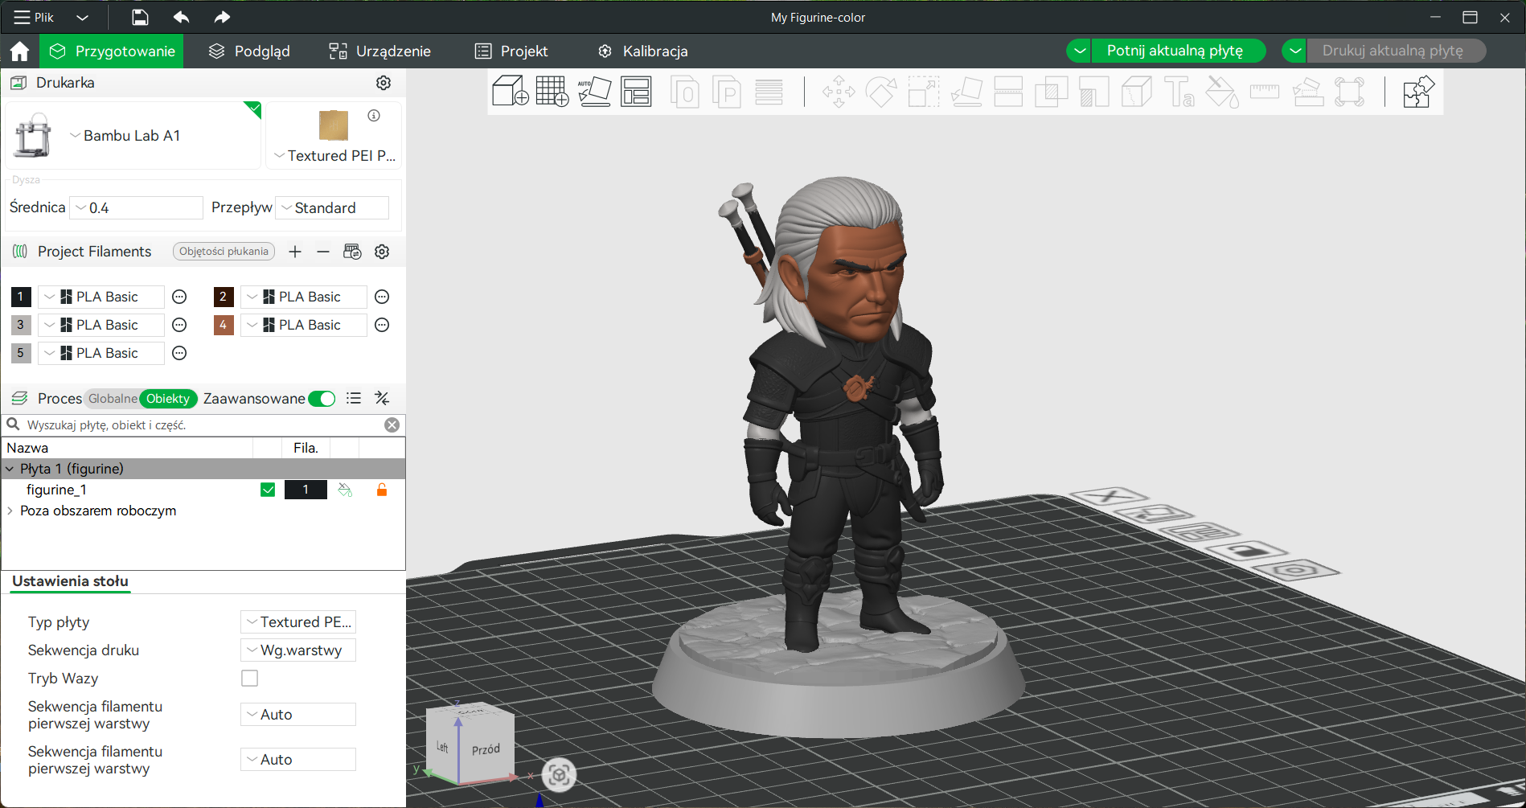Screen dimensions: 1526x808
Task: Open the Średnica 0.4 nozzle dropdown
Action: point(136,207)
